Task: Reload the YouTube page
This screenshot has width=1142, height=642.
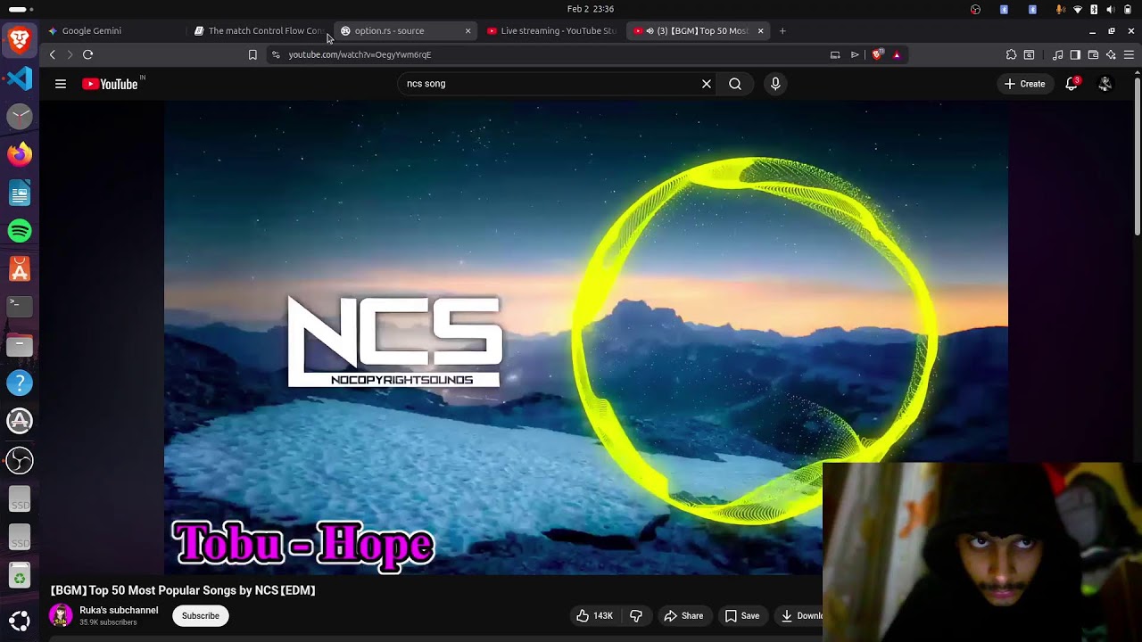Action: pos(87,54)
